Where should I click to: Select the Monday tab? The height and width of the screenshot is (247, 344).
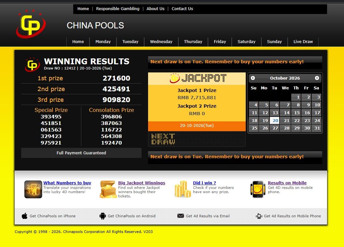tap(103, 42)
